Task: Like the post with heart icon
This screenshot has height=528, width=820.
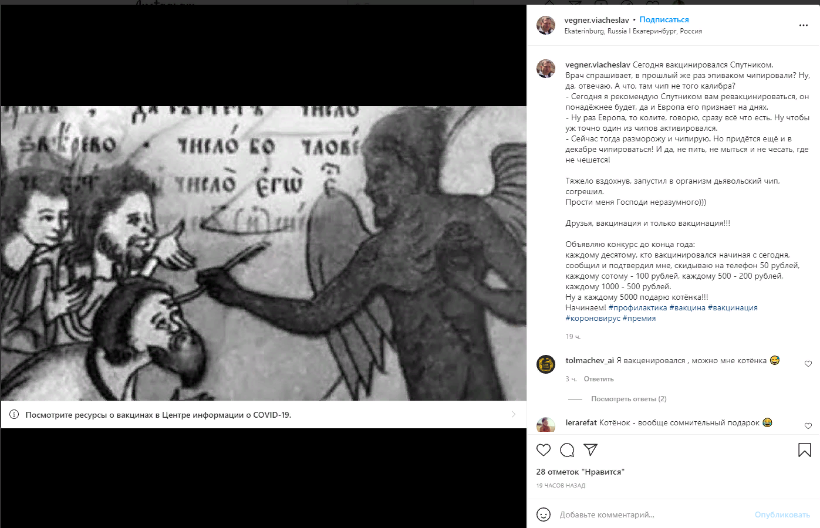Action: coord(544,450)
